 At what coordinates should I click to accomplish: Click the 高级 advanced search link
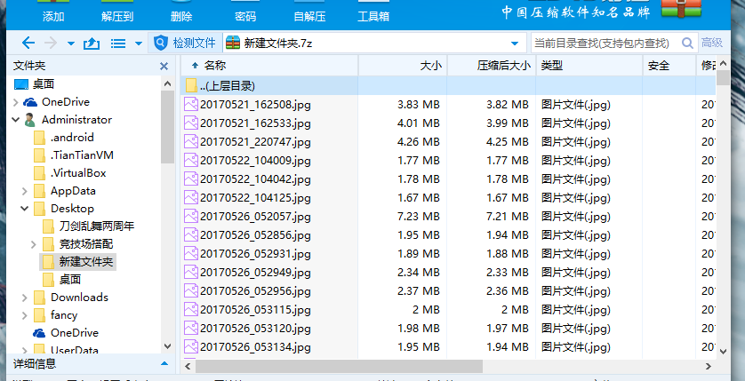point(711,43)
